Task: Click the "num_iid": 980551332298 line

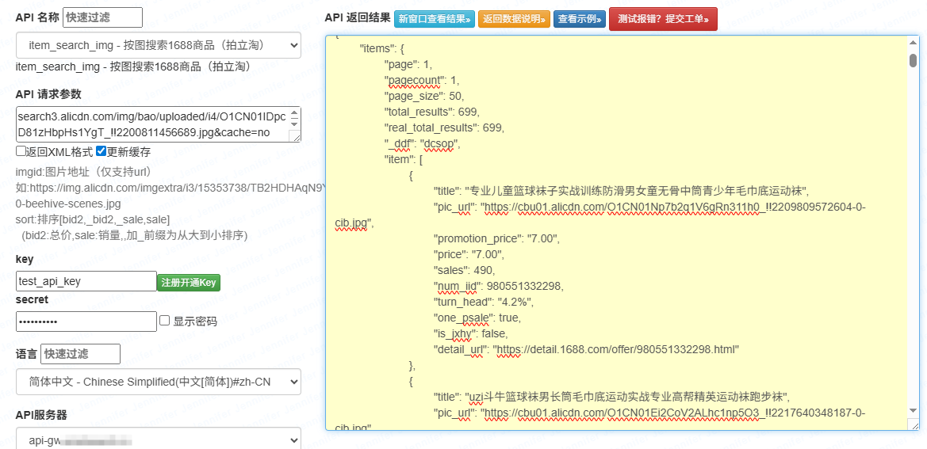Action: pos(499,287)
